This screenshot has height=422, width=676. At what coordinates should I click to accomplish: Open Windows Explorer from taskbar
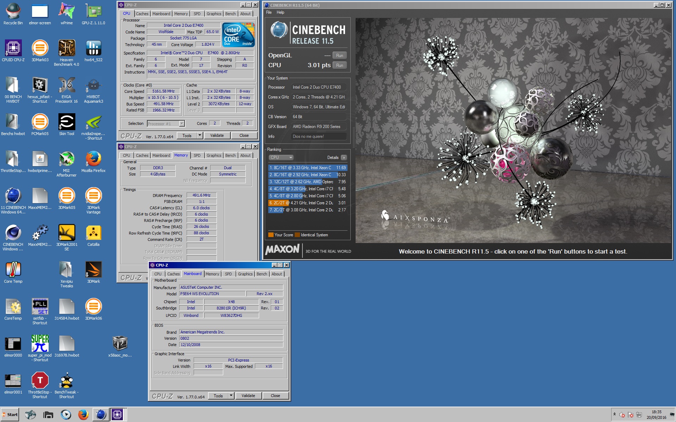48,415
